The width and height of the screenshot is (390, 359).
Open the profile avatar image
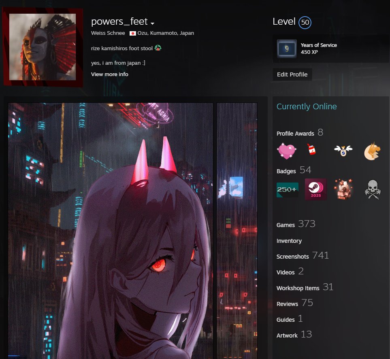tap(43, 47)
